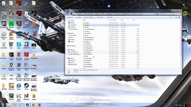Open media player from the taskbar

pos(15,105)
